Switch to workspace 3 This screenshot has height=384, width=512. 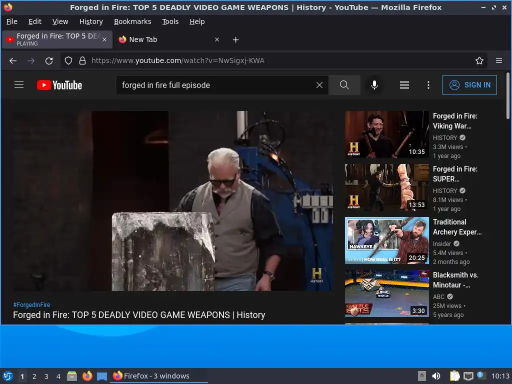46,376
